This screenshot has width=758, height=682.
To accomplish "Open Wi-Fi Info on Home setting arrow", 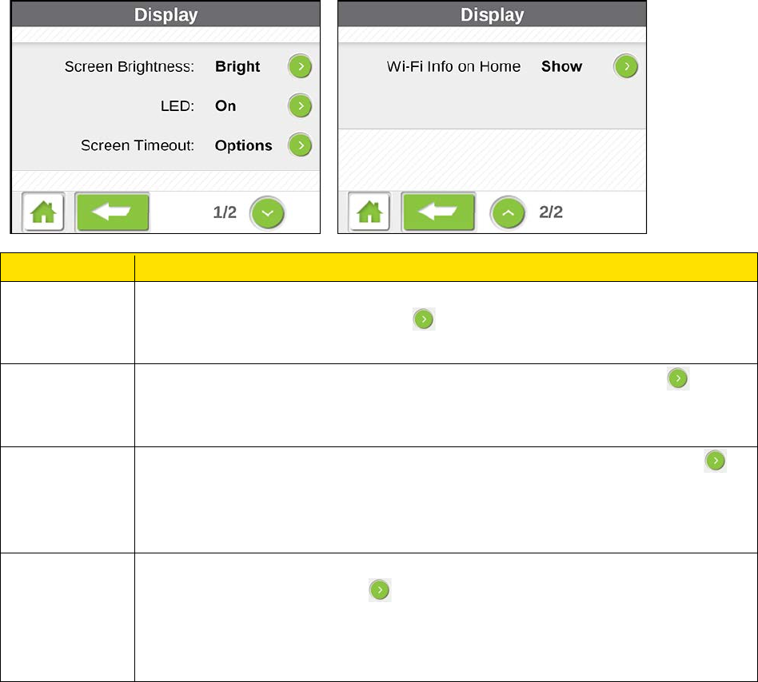I will point(626,66).
